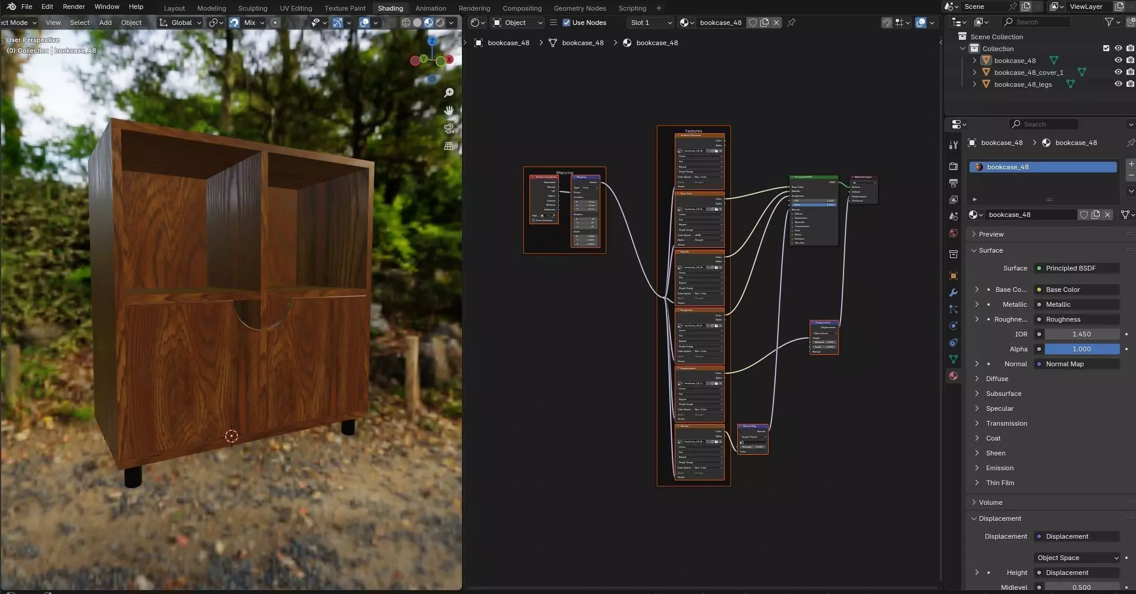
Task: Hide bookcase_48_cover_1 via eye icon
Action: (1118, 73)
